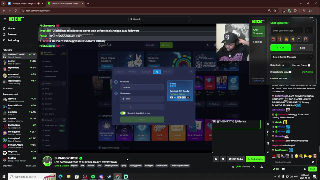This screenshot has height=180, width=320.
Task: Minimize the Chat Spammer panel
Action: tap(313, 21)
